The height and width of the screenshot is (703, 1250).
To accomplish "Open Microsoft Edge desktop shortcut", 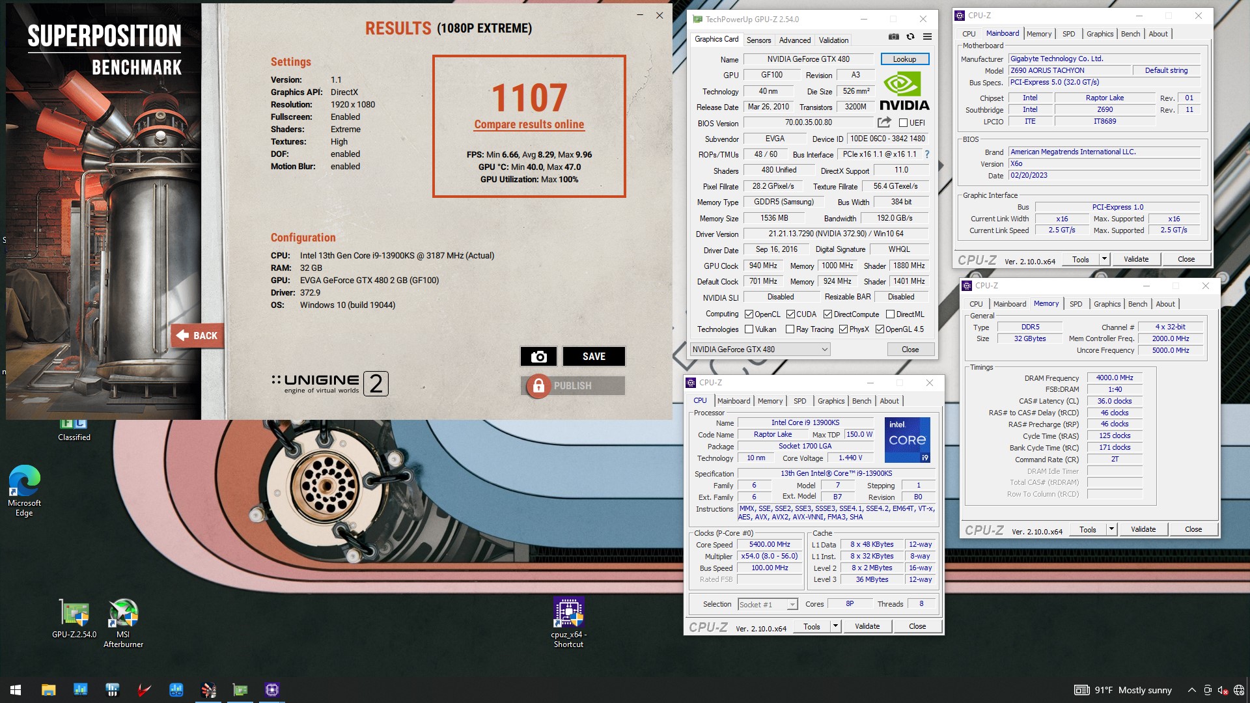I will [24, 490].
